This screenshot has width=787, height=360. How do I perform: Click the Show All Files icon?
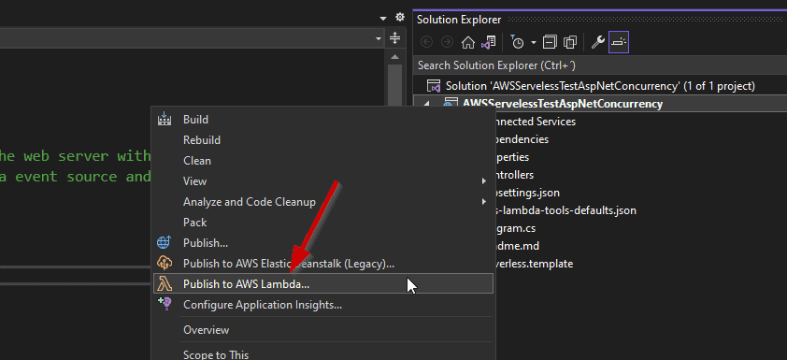(x=570, y=43)
